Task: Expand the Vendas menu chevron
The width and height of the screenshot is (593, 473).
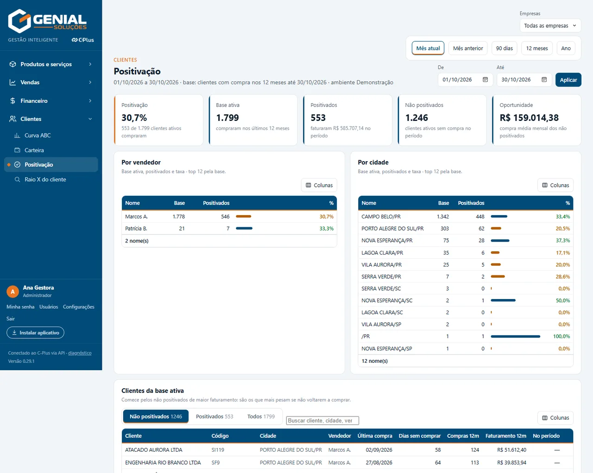Action: (x=90, y=82)
